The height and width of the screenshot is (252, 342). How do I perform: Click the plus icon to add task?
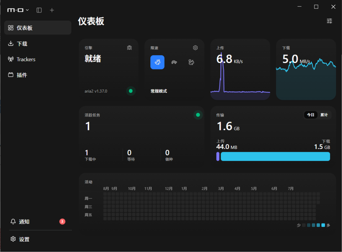52,10
